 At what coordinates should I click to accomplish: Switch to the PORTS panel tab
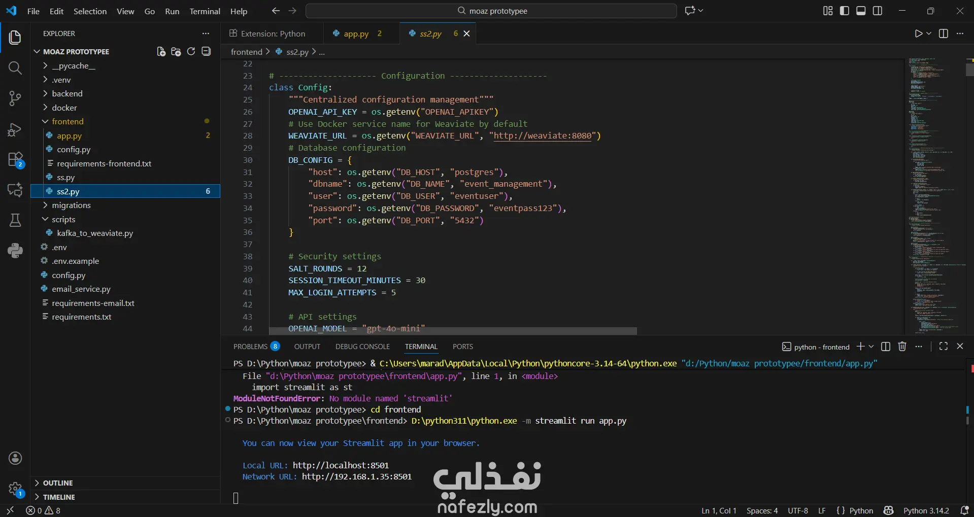pyautogui.click(x=463, y=347)
